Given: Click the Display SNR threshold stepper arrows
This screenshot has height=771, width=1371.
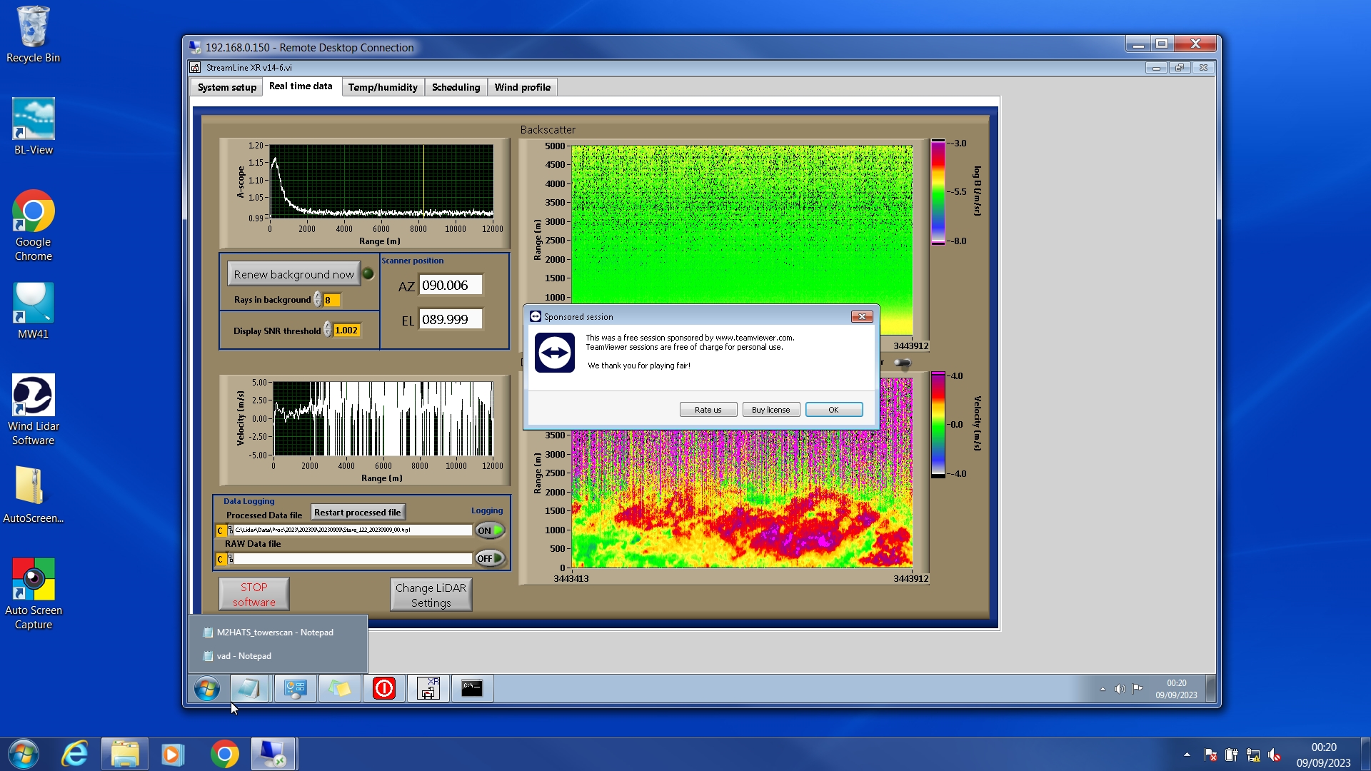Looking at the screenshot, I should (328, 330).
